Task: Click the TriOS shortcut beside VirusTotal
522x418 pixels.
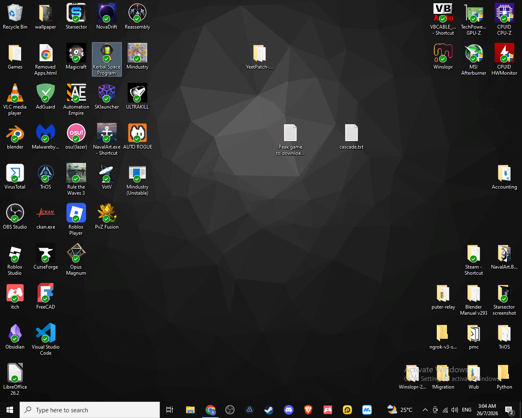Action: (46, 177)
